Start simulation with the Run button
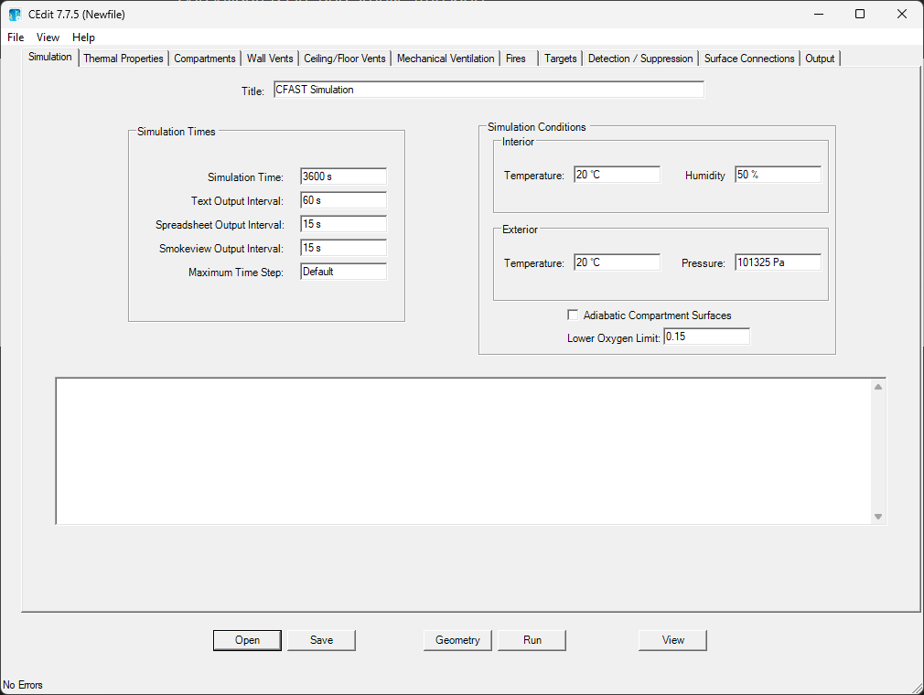This screenshot has width=924, height=695. (x=532, y=640)
